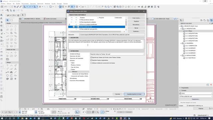
Task: Click the red delete X in Navigator panel
Action: coord(211,85)
